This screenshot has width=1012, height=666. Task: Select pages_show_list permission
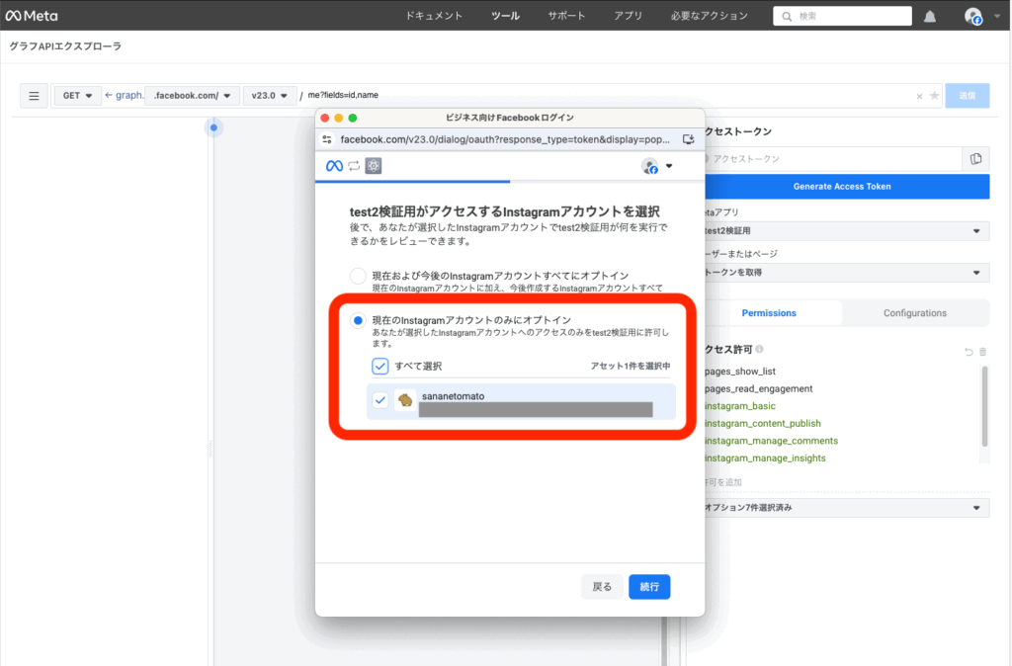[739, 372]
